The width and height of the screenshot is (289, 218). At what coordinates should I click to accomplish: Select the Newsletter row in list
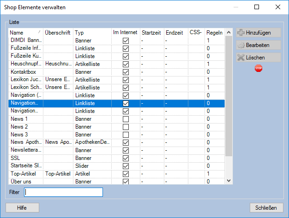pos(26,150)
